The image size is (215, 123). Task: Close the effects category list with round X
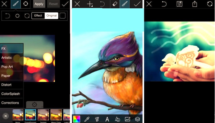[x=6, y=116]
